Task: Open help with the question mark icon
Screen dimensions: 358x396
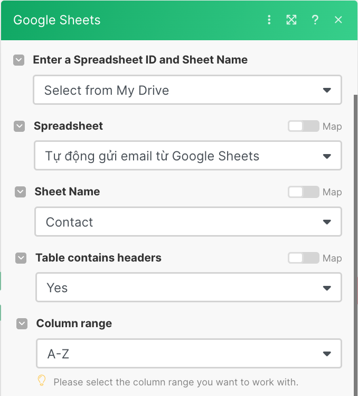Action: pyautogui.click(x=315, y=20)
